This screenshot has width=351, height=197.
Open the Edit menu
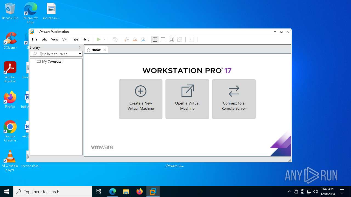tap(44, 39)
